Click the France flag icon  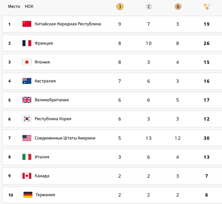point(27,43)
